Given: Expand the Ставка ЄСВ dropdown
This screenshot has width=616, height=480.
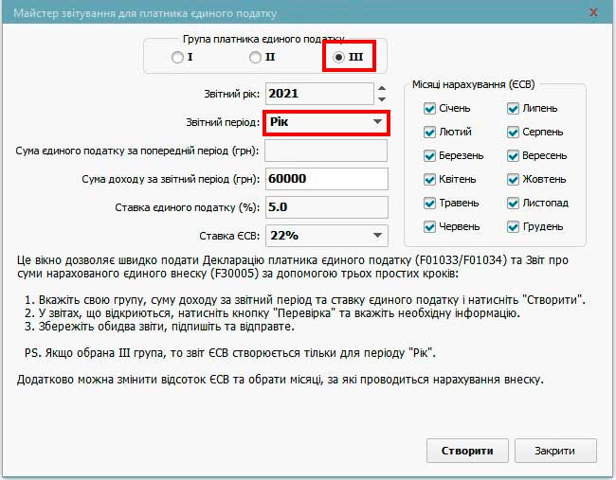Looking at the screenshot, I should (x=377, y=235).
